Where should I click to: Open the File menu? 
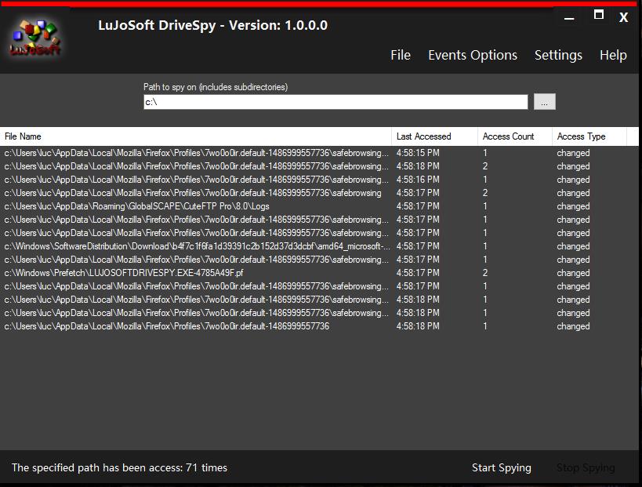click(x=401, y=55)
